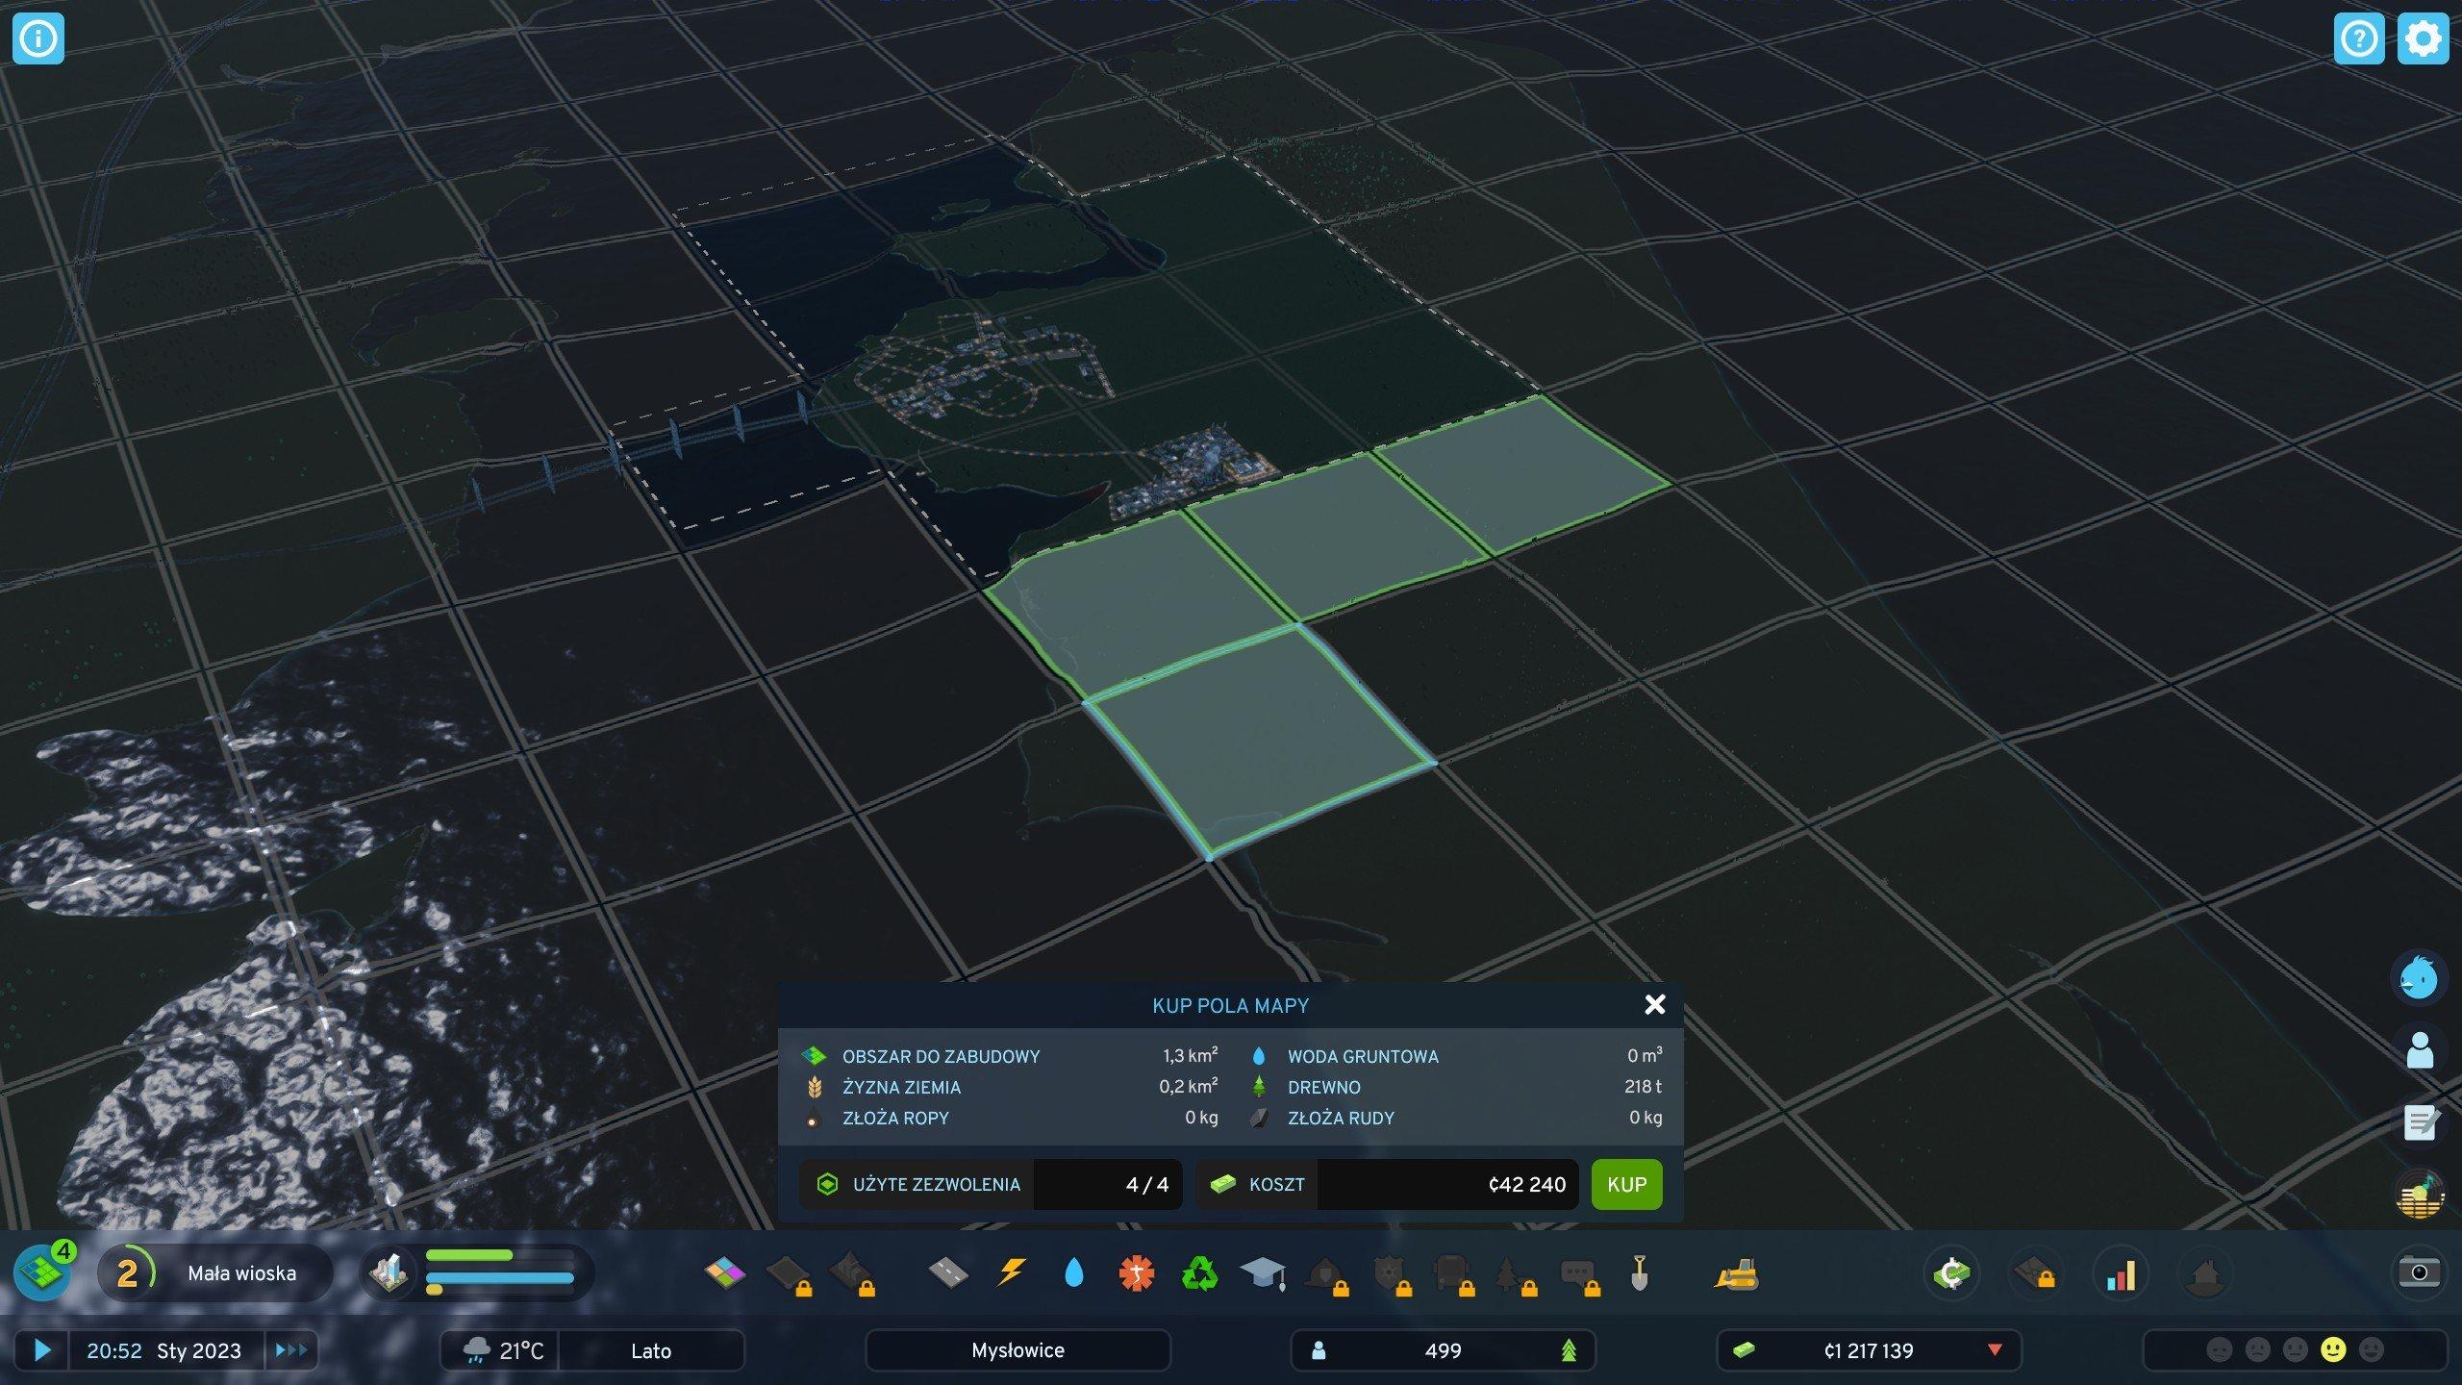Click the Koszt ₵42 240 value
Viewport: 2462px width, 1385px height.
pyautogui.click(x=1446, y=1184)
